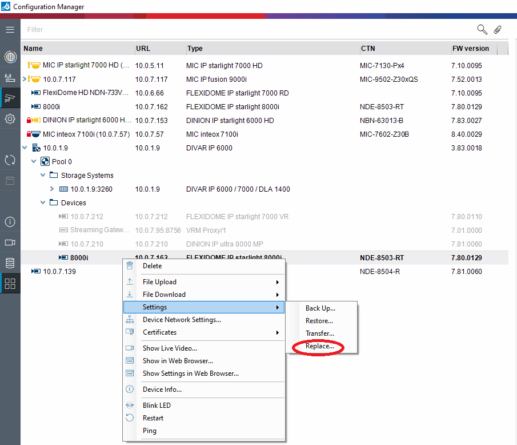Select Blink LED from the context menu

coord(157,406)
